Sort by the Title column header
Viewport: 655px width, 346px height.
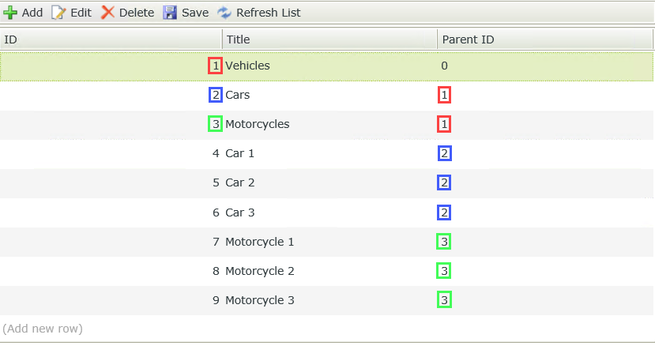(x=329, y=39)
